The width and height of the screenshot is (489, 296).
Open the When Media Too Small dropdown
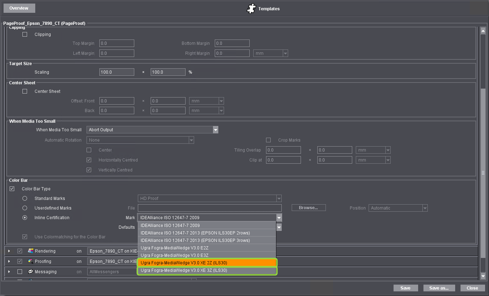152,130
